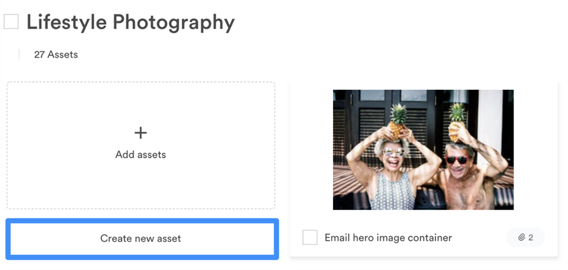
Task: Click white card margin left of the photo
Action: 312,149
